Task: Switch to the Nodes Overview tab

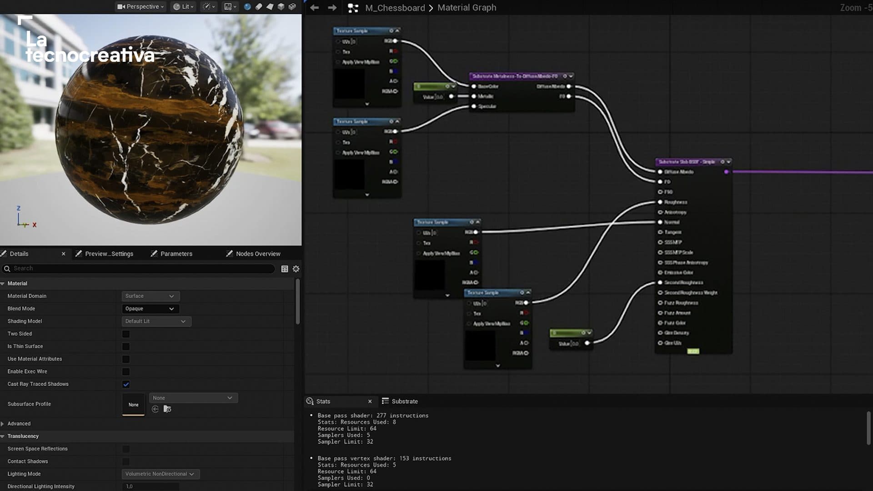Action: point(258,254)
